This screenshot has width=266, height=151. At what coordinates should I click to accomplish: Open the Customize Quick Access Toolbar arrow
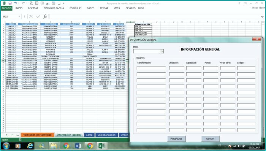[63, 3]
